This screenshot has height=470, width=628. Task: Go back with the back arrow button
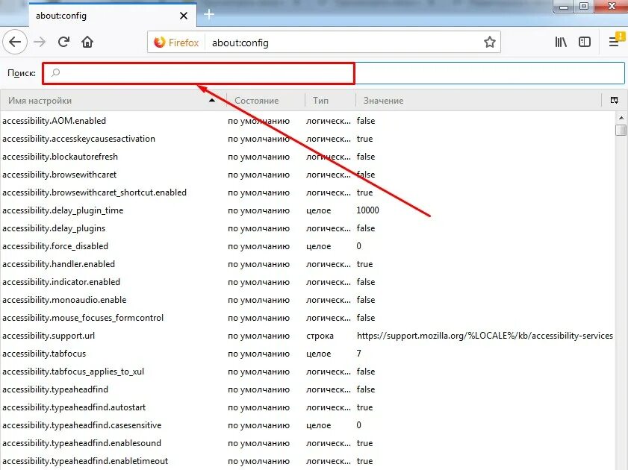15,42
